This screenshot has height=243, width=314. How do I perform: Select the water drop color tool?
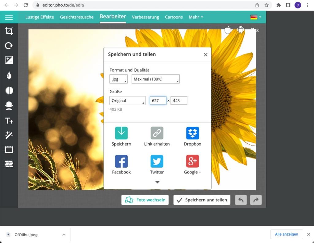[9, 75]
